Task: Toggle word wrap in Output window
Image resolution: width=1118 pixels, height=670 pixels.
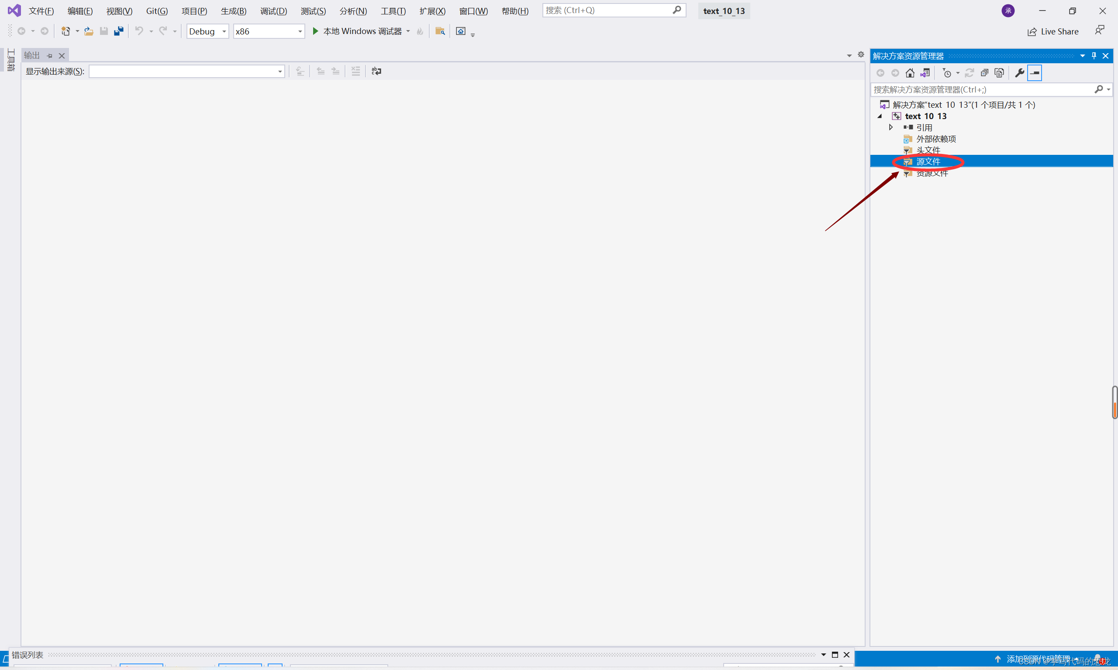Action: pos(376,71)
